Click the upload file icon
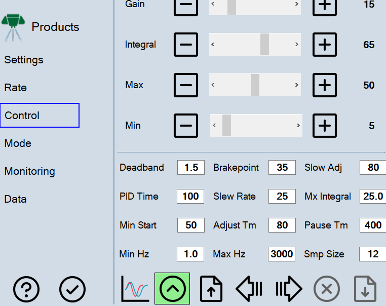The image size is (386, 306). click(x=211, y=289)
